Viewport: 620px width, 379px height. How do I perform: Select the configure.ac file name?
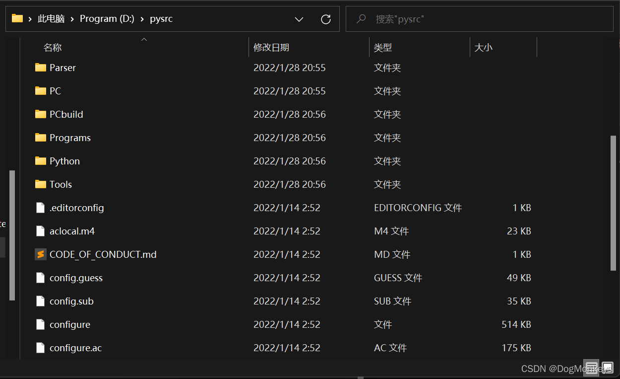point(75,348)
